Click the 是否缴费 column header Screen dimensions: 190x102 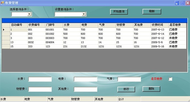(177, 25)
